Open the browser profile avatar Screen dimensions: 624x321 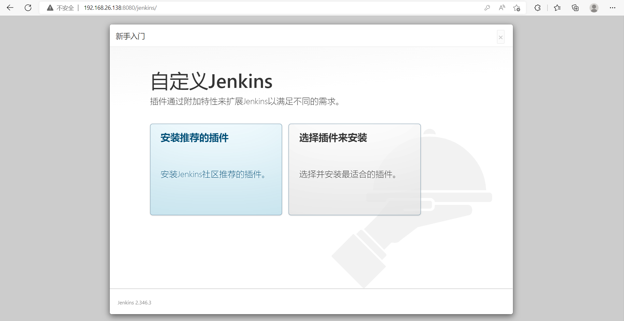point(594,8)
